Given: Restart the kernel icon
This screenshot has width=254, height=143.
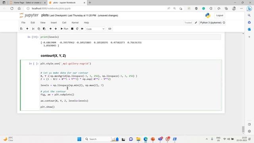Looking at the screenshot, I should pyautogui.click(x=77, y=29).
